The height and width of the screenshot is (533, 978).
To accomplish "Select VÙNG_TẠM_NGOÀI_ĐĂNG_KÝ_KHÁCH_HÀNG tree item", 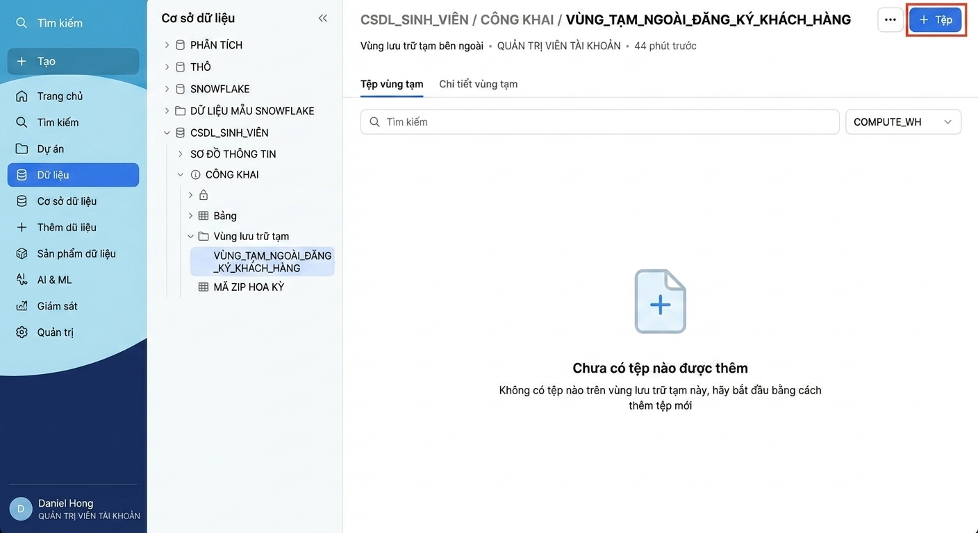I will (263, 262).
